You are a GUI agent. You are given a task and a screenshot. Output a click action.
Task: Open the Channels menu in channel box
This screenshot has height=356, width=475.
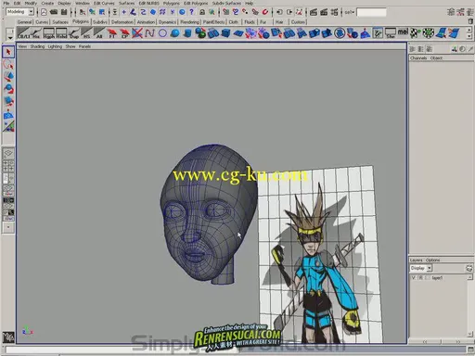[418, 58]
